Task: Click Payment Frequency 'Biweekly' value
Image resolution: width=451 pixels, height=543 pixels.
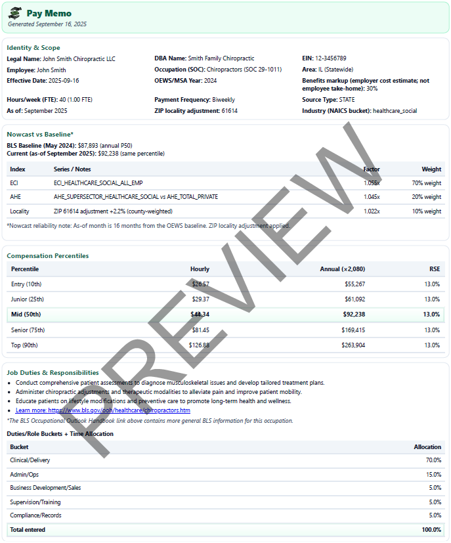Action: coord(223,100)
